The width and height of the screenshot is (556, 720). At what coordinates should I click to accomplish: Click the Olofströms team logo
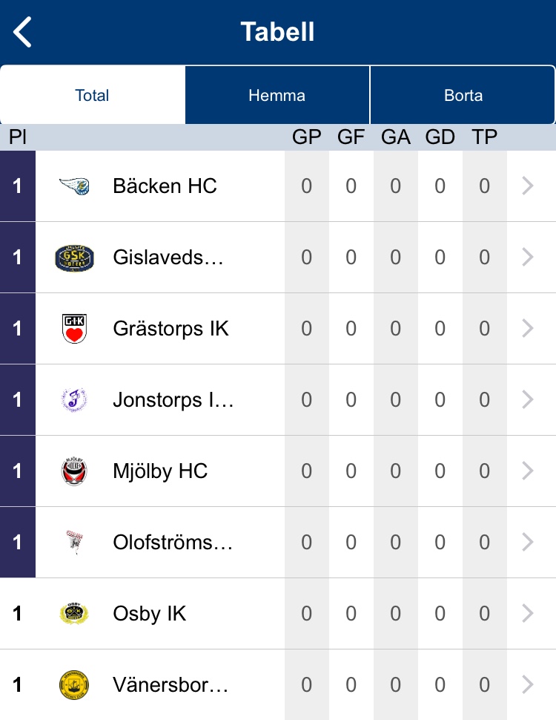coord(74,543)
